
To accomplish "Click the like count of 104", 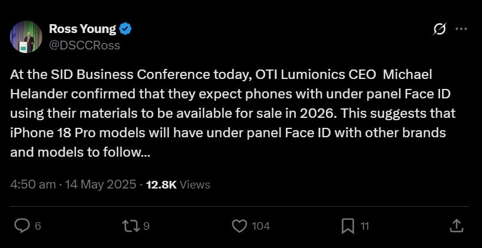I will point(260,226).
